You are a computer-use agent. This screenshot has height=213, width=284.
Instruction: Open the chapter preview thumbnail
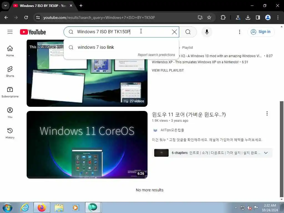point(161,153)
